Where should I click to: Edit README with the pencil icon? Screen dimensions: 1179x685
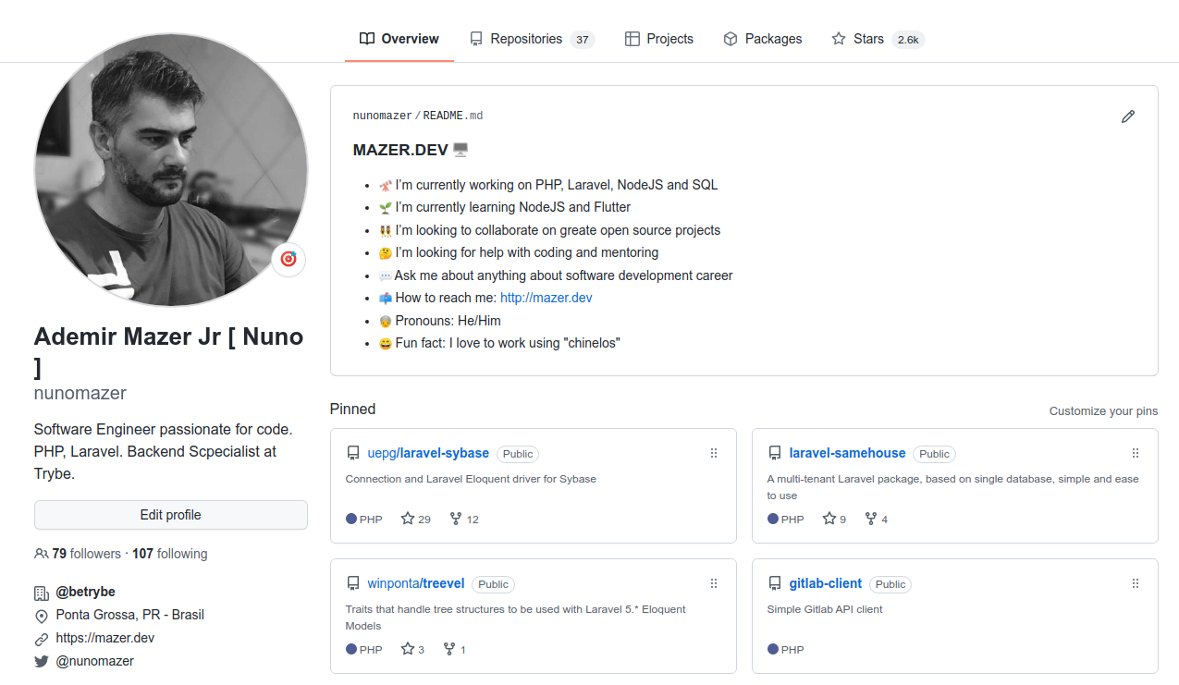(1127, 116)
